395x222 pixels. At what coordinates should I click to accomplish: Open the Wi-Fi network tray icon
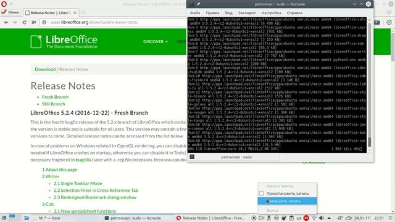tap(314, 218)
